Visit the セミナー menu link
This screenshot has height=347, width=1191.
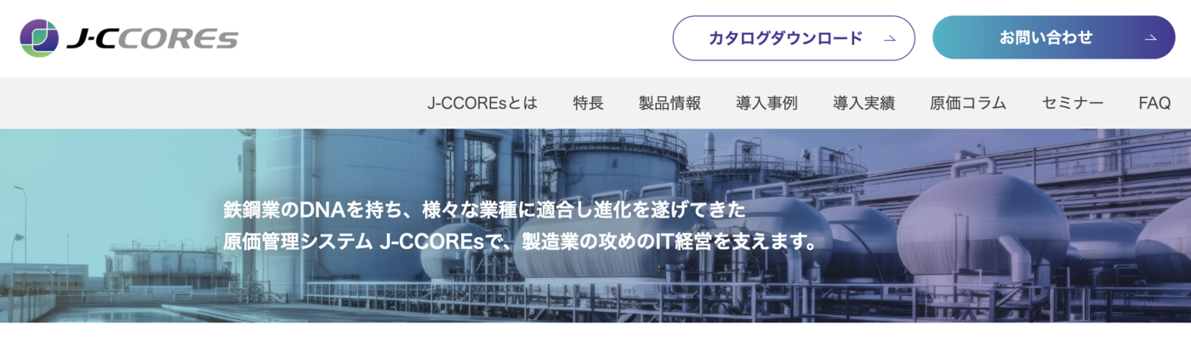(1073, 103)
